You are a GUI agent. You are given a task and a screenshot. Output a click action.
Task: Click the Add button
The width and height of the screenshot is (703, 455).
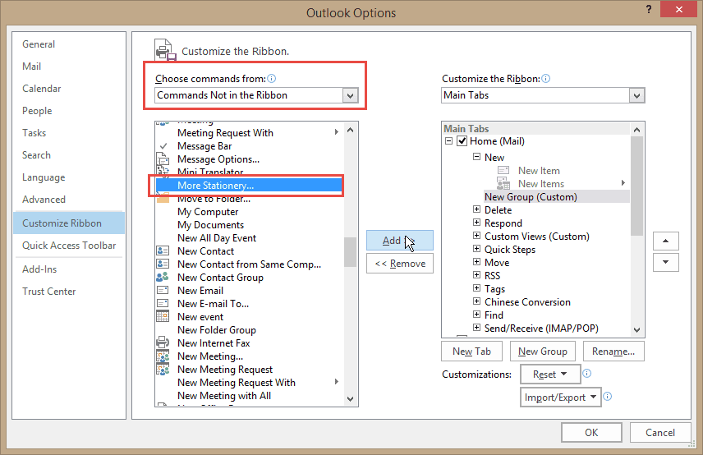(399, 241)
